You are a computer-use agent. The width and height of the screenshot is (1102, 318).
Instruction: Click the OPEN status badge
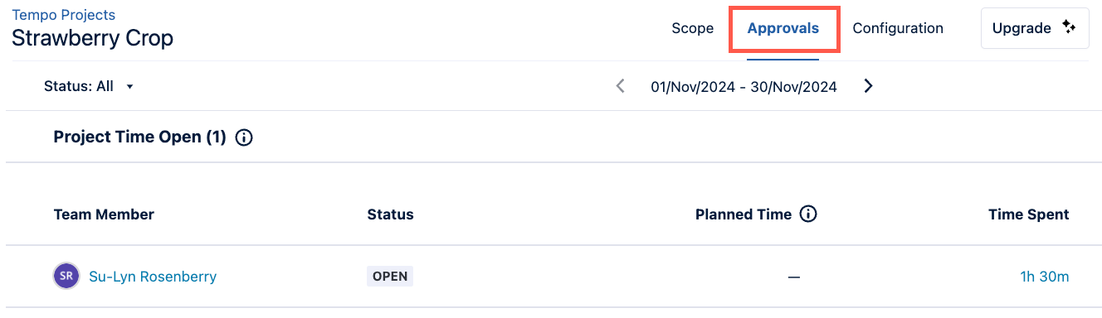click(x=390, y=277)
